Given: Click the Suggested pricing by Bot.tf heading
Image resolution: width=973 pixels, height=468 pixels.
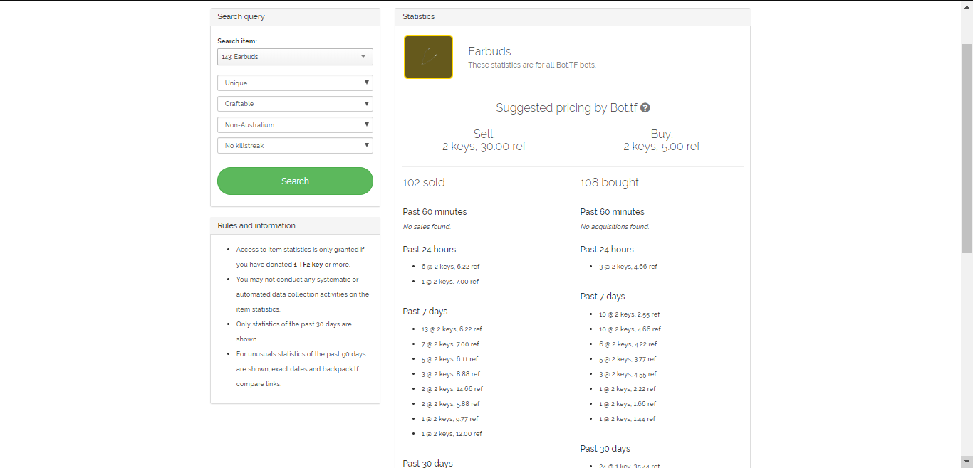Looking at the screenshot, I should coord(566,108).
